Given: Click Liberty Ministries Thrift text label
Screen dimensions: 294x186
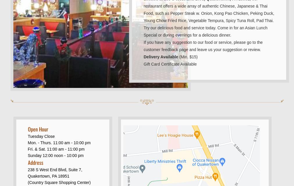Looking at the screenshot, I should tap(165, 161).
